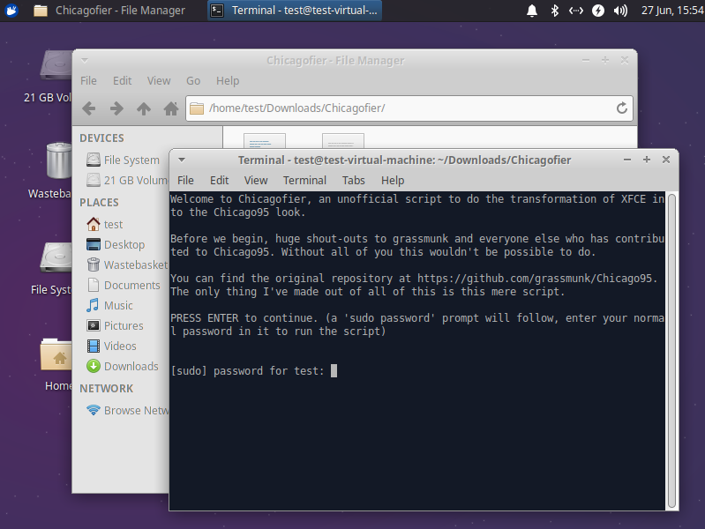Viewport: 705px width, 529px height.
Task: Open the notifications bell icon
Action: (532, 11)
